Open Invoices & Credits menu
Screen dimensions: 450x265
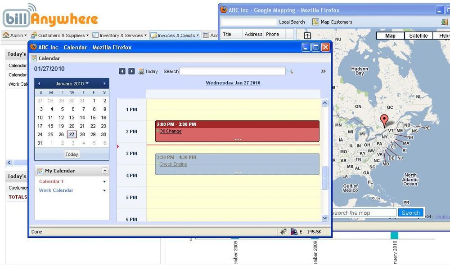click(175, 35)
